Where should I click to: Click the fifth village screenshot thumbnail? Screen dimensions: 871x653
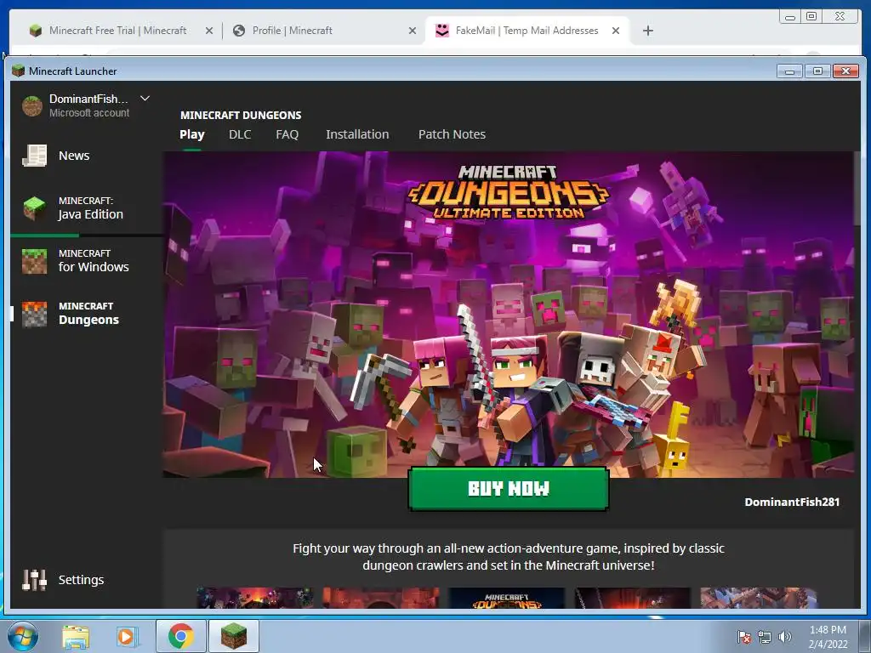(759, 598)
